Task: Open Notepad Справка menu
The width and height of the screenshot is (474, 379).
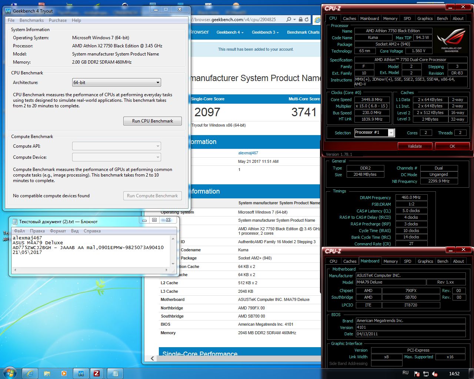Action: 92,231
